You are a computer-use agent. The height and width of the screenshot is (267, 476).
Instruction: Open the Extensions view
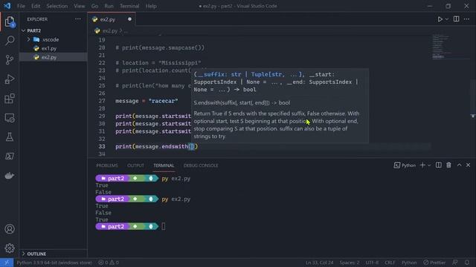pyautogui.click(x=10, y=99)
